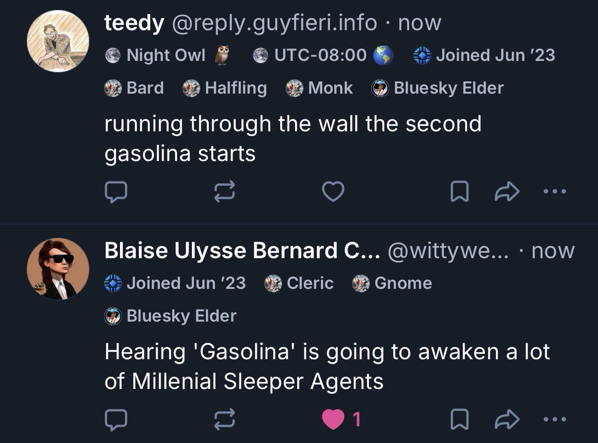
Task: Open the @reply.guyfieri.info handle
Action: (x=274, y=23)
